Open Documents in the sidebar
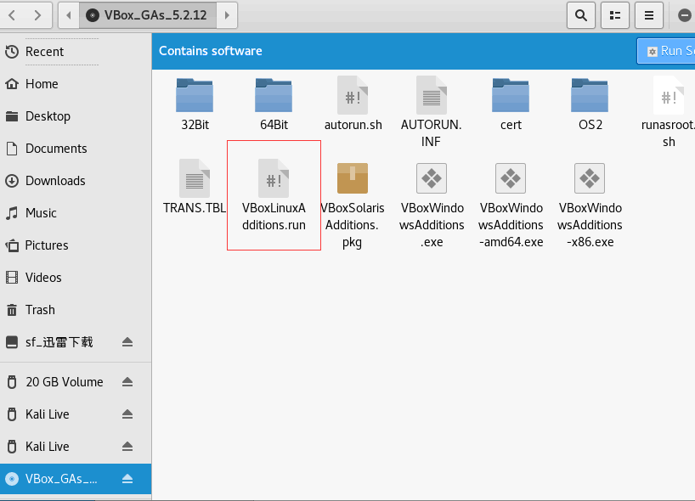Screen dimensions: 695x501 coord(76,149)
